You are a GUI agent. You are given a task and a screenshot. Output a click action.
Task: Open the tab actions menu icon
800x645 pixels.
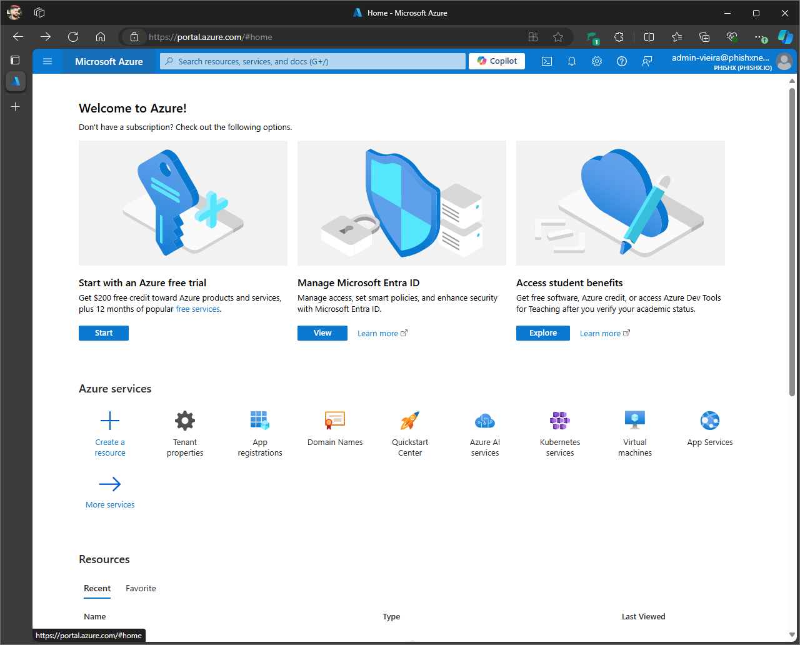(x=16, y=60)
